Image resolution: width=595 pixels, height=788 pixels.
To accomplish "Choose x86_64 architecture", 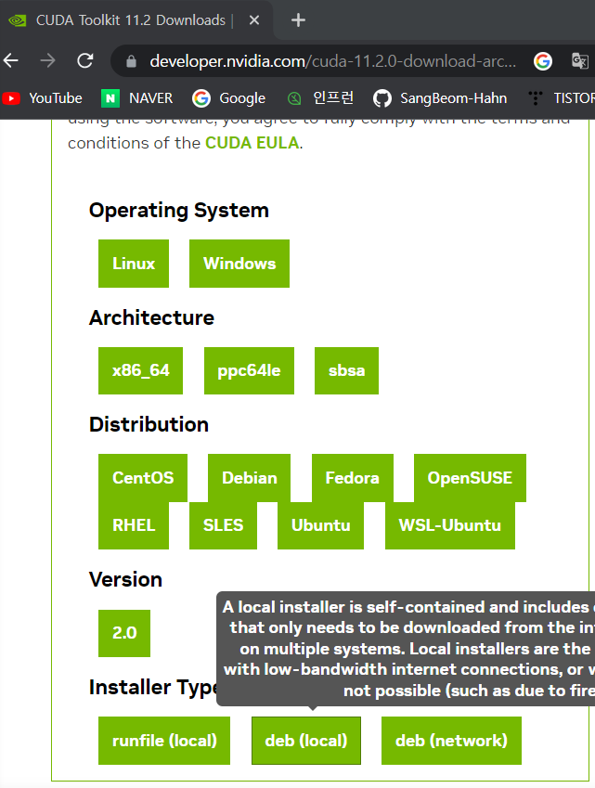I will tap(141, 370).
